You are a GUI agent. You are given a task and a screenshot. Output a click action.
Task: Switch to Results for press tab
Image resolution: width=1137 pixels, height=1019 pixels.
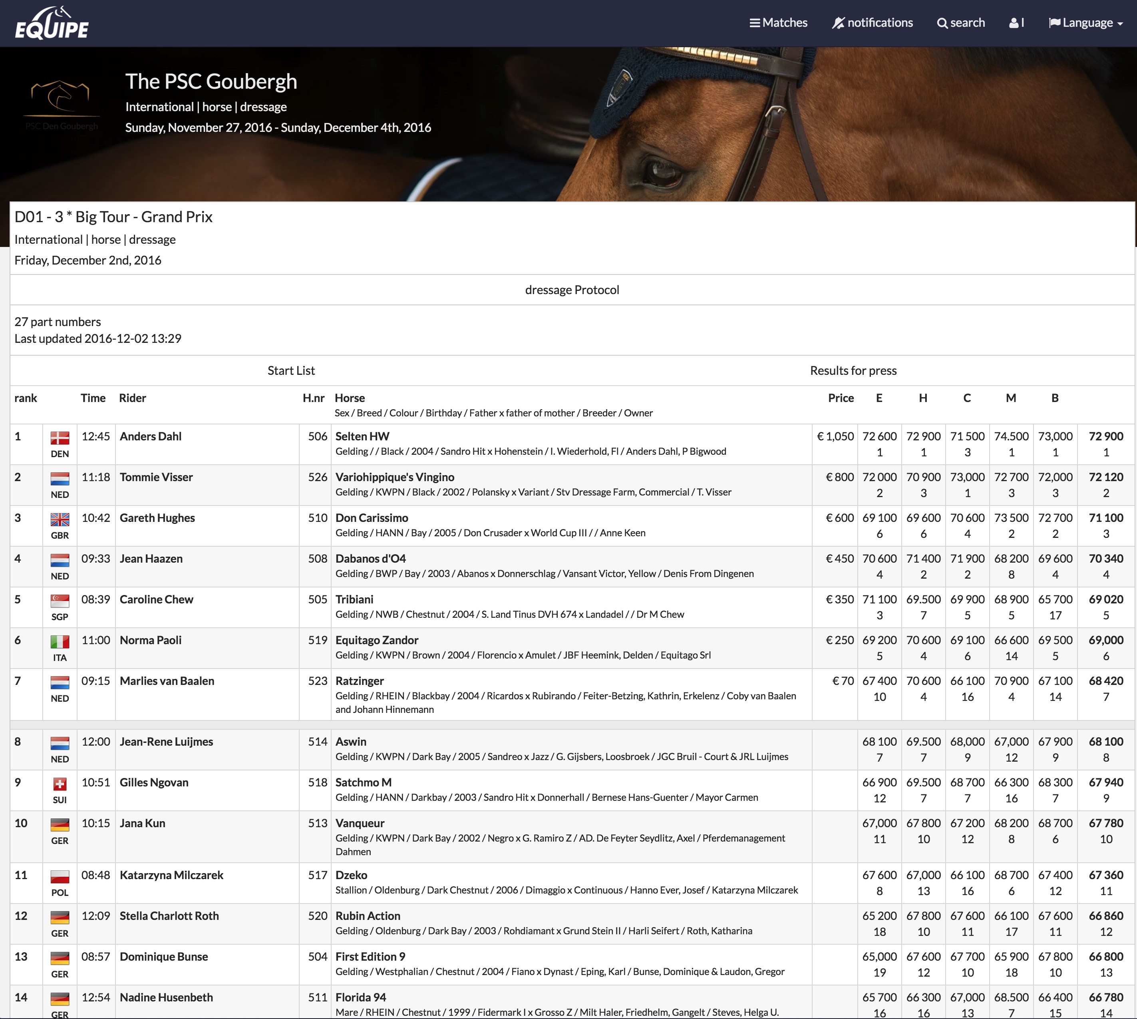853,371
